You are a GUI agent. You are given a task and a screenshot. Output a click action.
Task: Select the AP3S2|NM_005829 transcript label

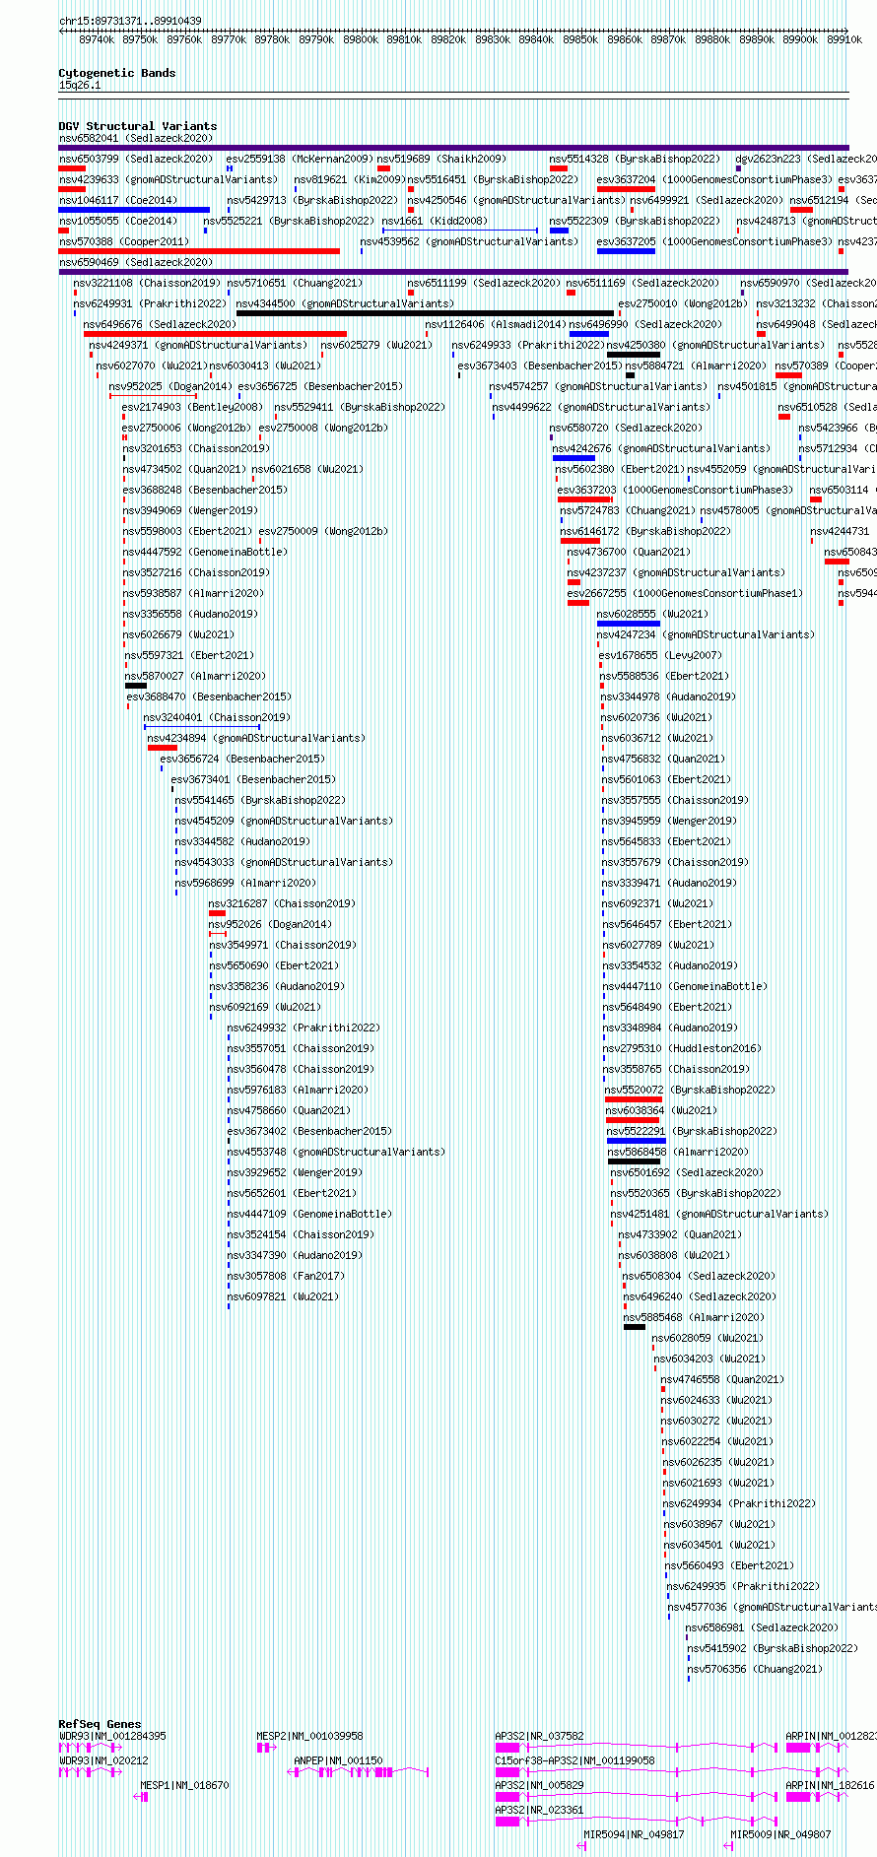(x=539, y=1785)
